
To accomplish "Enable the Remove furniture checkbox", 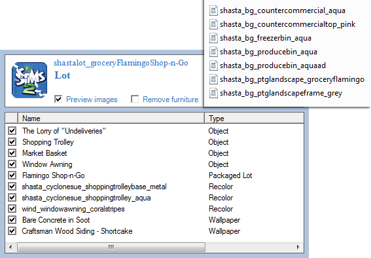I will (135, 99).
